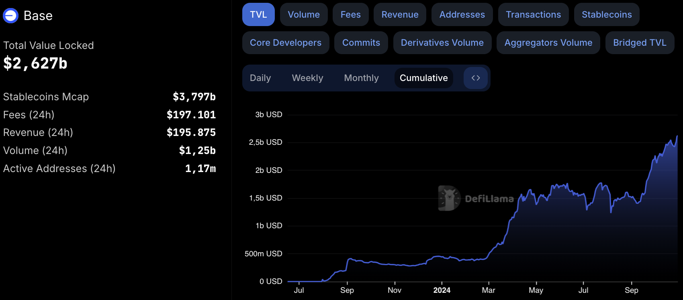Enable the Bridged TVL chart
The height and width of the screenshot is (300, 683).
[640, 43]
